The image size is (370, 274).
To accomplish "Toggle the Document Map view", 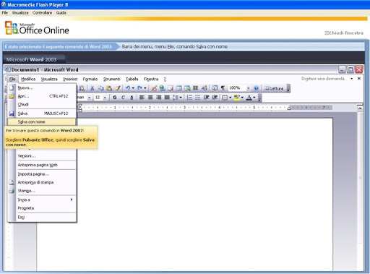I will point(215,88).
